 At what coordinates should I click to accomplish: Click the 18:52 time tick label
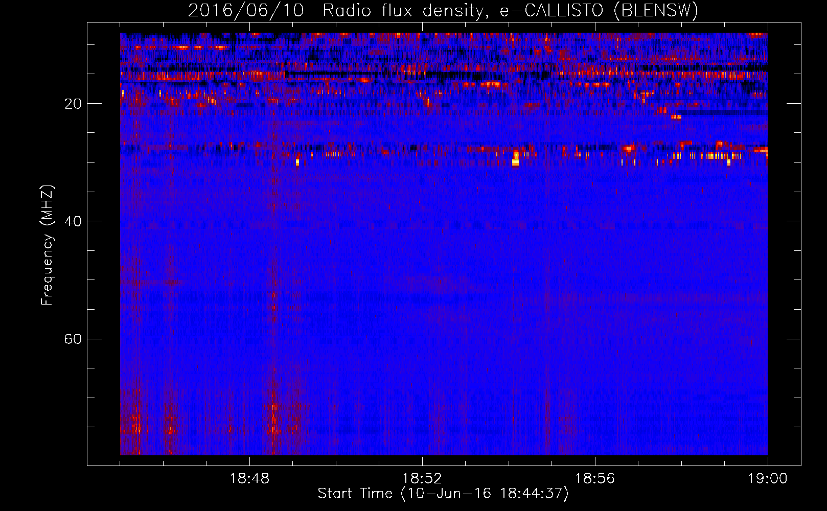[422, 479]
